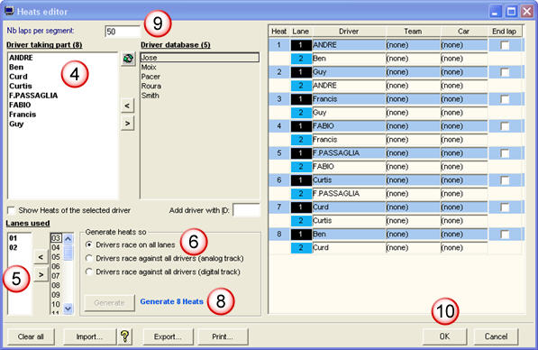Select Francis in drivers taking part list
This screenshot has height=350, width=538.
23,115
